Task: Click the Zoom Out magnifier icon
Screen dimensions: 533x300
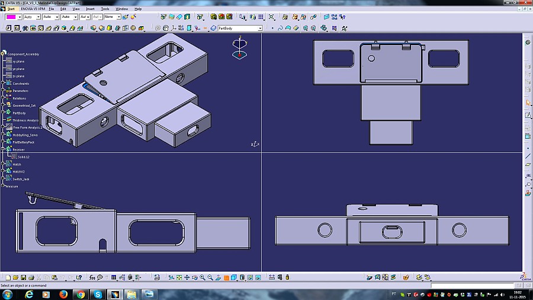Action: (210, 277)
